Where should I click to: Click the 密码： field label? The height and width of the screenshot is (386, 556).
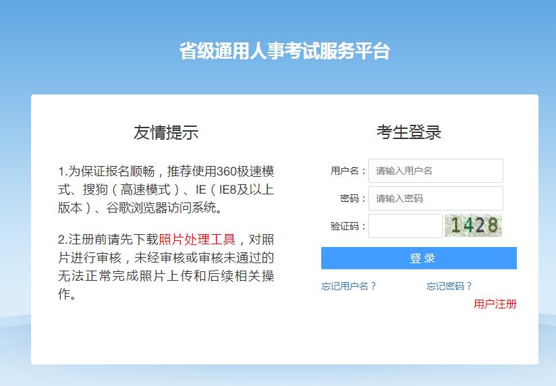pos(353,198)
